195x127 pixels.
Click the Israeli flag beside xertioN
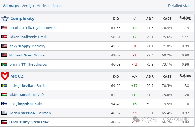pos(4,113)
